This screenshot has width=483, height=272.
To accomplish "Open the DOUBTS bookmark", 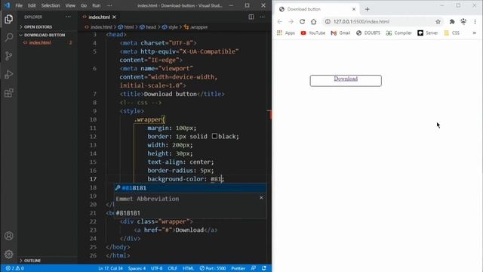I will (368, 33).
